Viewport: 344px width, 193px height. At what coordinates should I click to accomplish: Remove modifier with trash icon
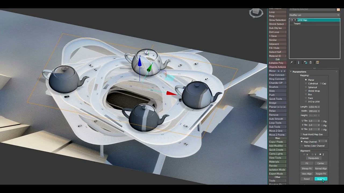[x=311, y=62]
